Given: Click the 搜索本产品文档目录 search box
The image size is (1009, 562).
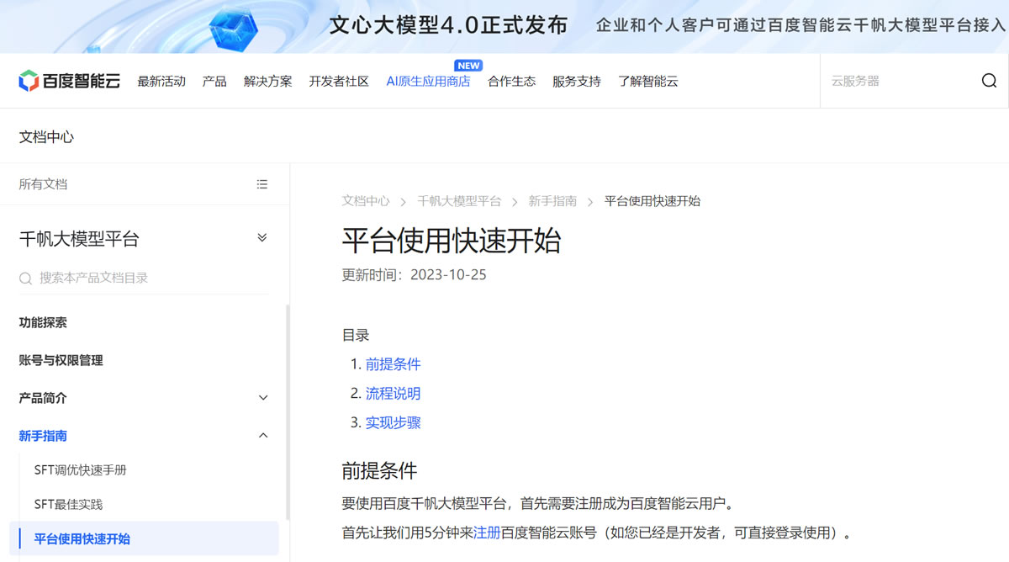Looking at the screenshot, I should pyautogui.click(x=151, y=278).
